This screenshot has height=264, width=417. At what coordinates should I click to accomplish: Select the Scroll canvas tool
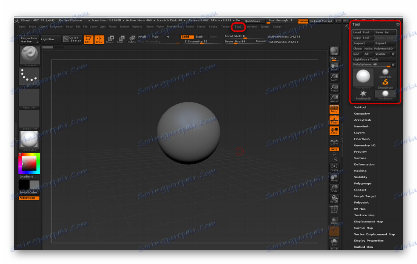[334, 67]
